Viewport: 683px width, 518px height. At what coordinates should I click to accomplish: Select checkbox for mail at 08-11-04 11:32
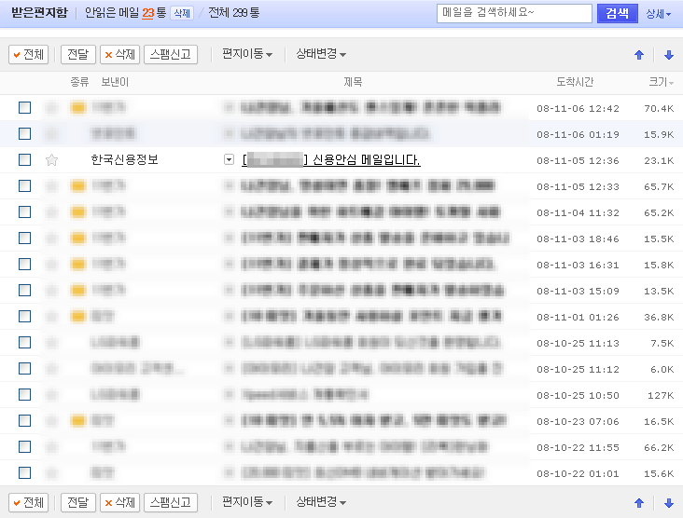pyautogui.click(x=25, y=211)
